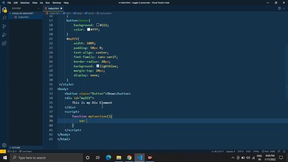Open notifications bell in status bar
This screenshot has width=288, height=162.
[x=284, y=151]
